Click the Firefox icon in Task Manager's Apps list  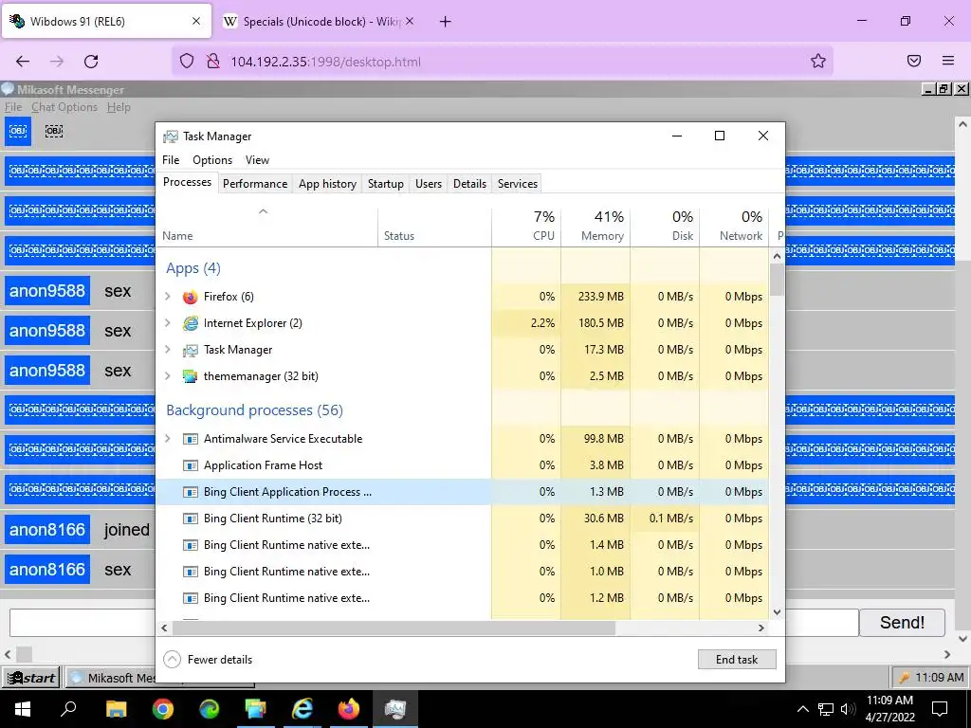tap(190, 297)
